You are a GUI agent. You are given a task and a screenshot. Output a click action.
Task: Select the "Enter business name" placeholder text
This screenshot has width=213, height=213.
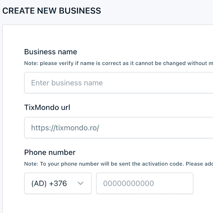click(x=67, y=83)
